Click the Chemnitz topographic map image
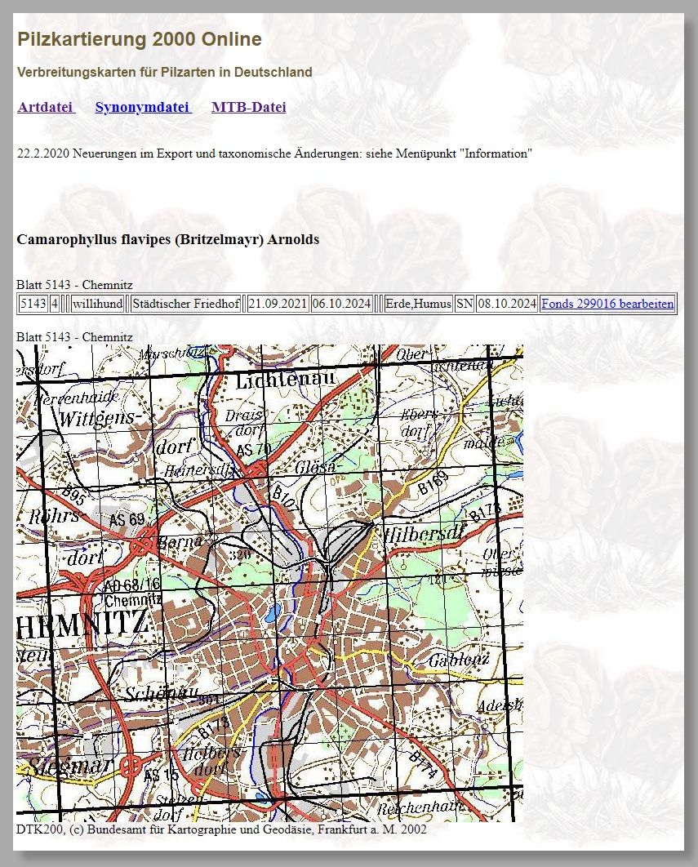This screenshot has width=698, height=867. click(269, 583)
